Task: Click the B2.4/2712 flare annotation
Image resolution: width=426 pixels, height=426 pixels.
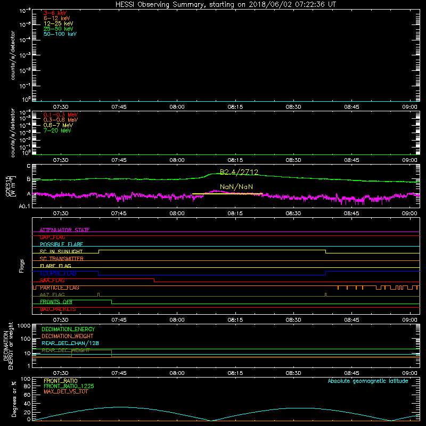Action: [239, 172]
